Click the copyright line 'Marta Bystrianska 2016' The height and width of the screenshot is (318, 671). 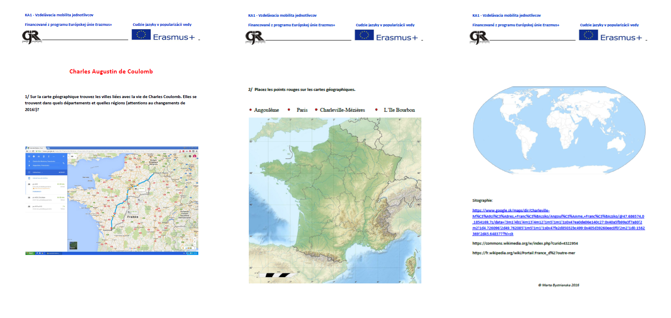point(559,285)
